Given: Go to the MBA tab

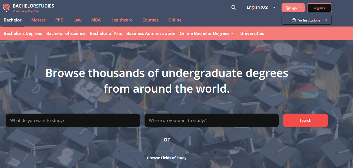Looking at the screenshot, I should click(x=96, y=20).
